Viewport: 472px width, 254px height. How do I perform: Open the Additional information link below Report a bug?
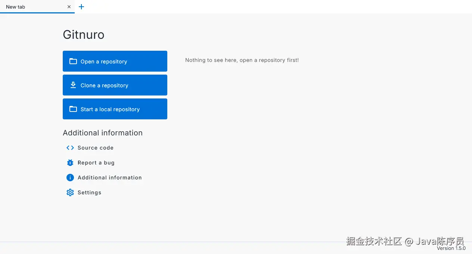(110, 178)
